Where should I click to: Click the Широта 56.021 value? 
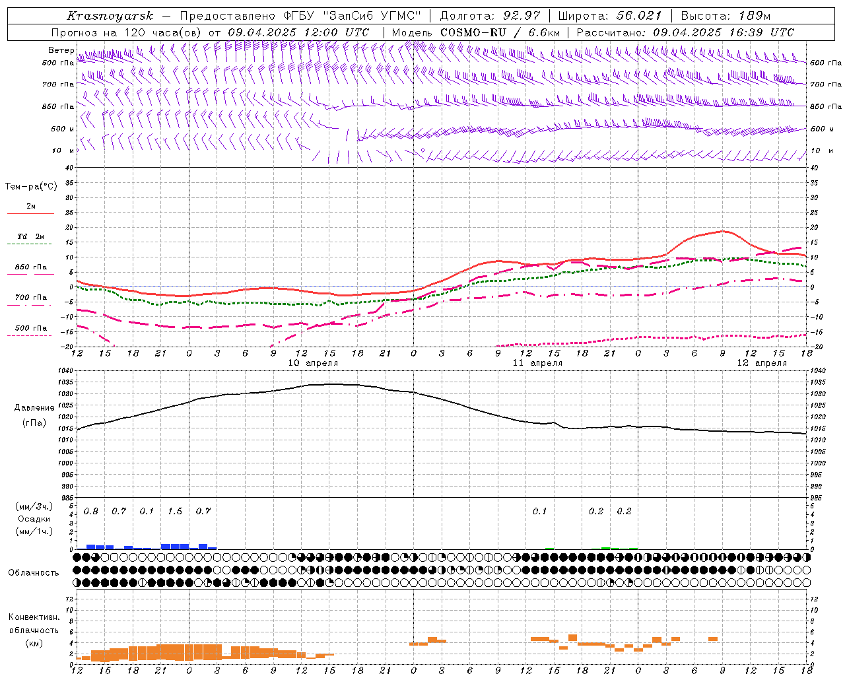tap(638, 16)
